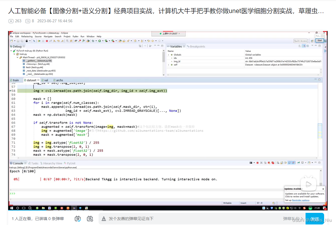Click the Skip All Breakpoints icon
The height and width of the screenshot is (225, 336).
click(x=34, y=41)
